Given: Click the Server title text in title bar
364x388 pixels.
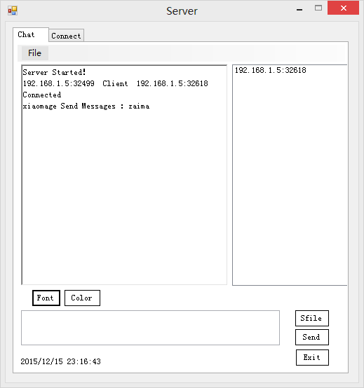Looking at the screenshot, I should pyautogui.click(x=182, y=11).
